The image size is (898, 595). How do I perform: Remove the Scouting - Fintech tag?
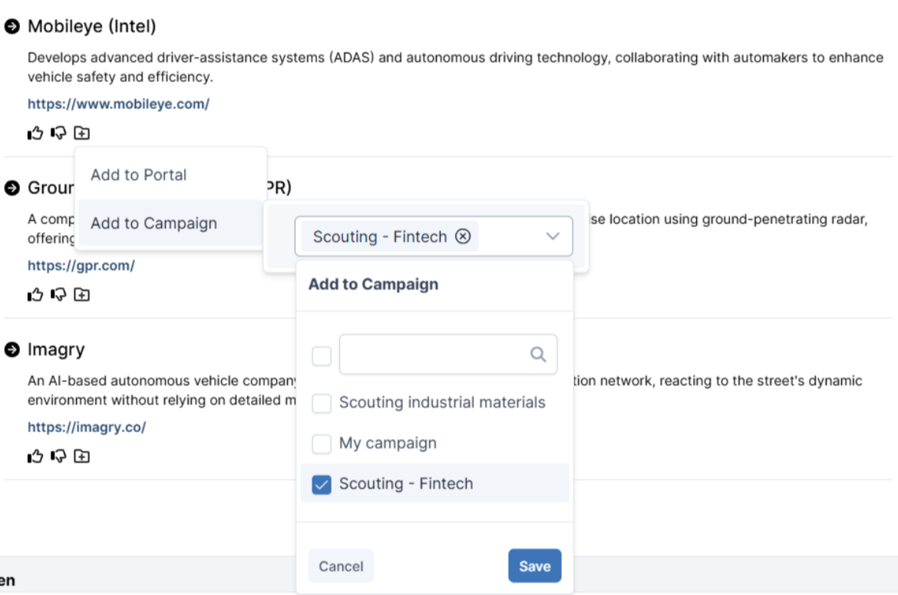[x=463, y=236]
